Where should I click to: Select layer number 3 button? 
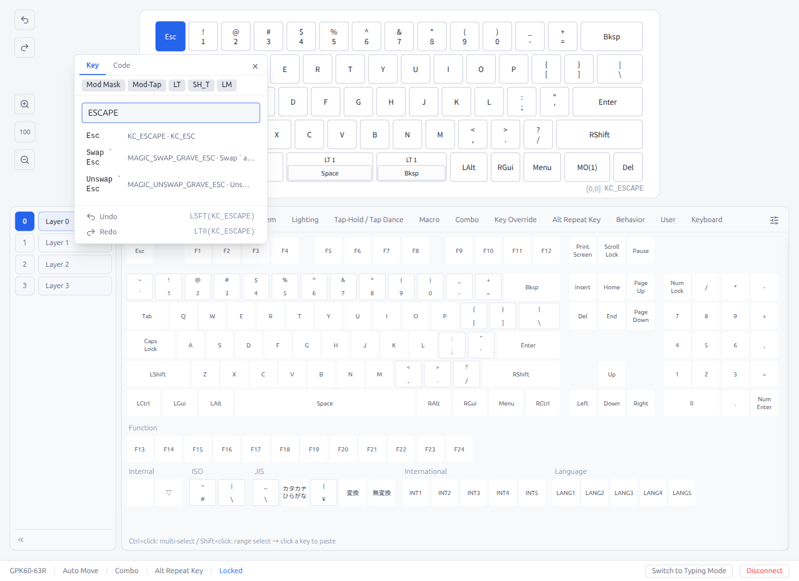[x=25, y=286]
